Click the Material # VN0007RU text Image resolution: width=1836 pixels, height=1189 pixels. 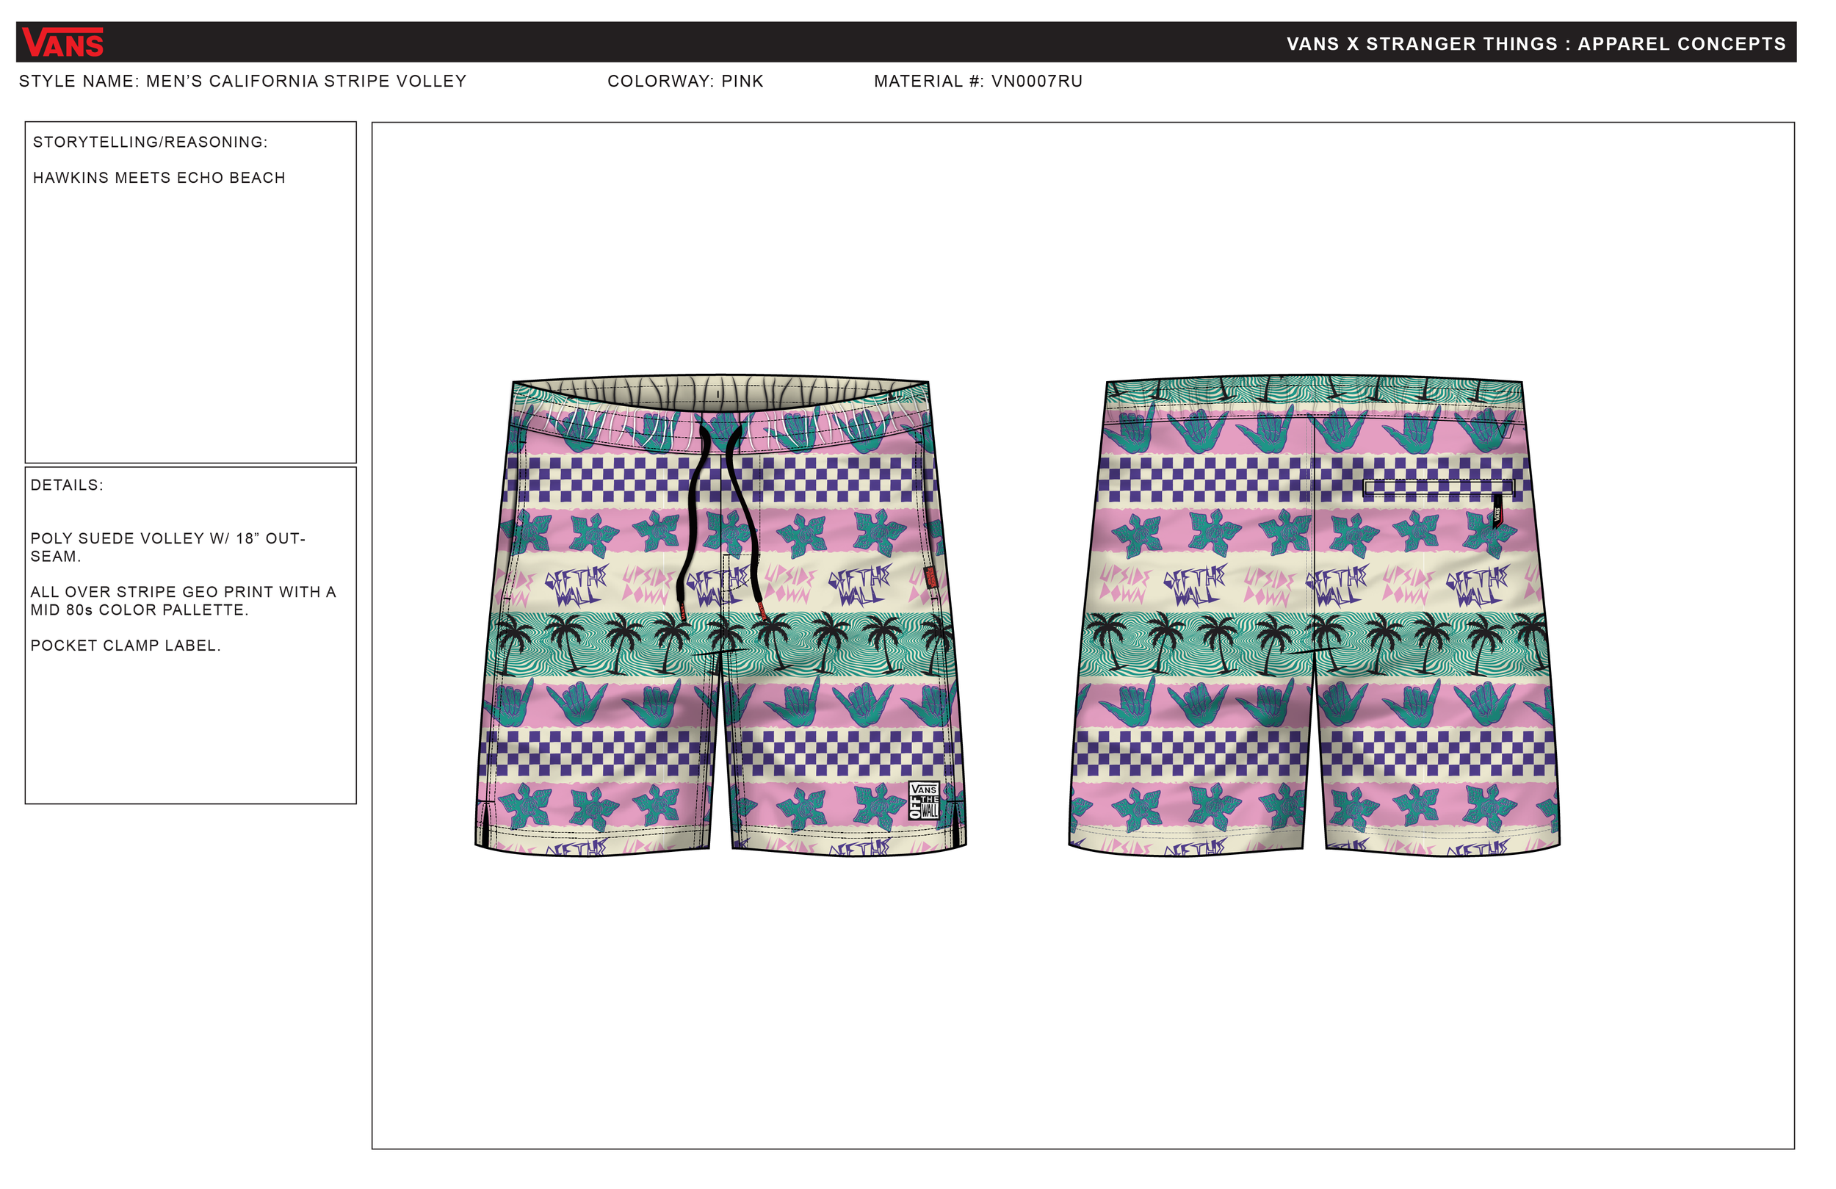[x=978, y=81]
